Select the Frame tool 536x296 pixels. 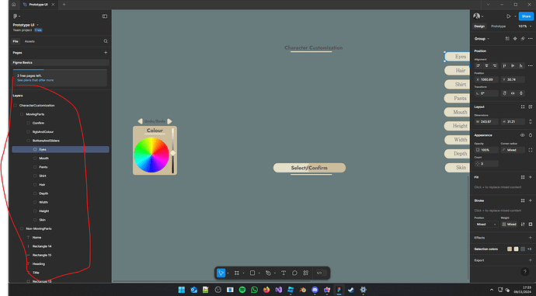[x=237, y=273]
